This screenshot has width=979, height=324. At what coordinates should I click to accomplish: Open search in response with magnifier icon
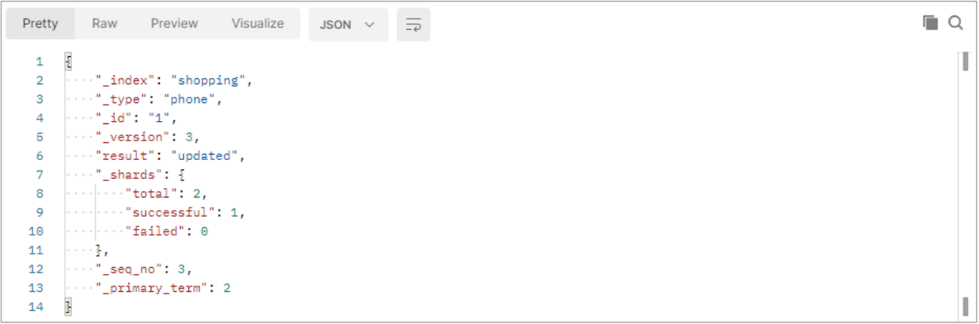[956, 23]
